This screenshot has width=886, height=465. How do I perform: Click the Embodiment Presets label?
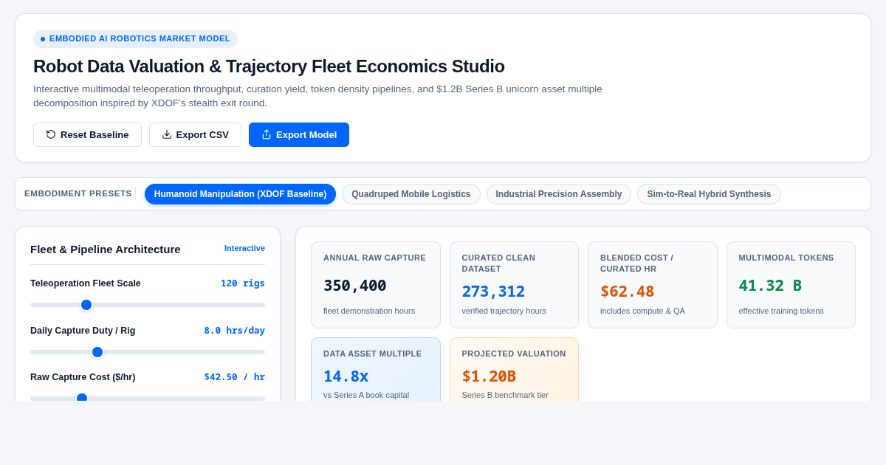[78, 194]
